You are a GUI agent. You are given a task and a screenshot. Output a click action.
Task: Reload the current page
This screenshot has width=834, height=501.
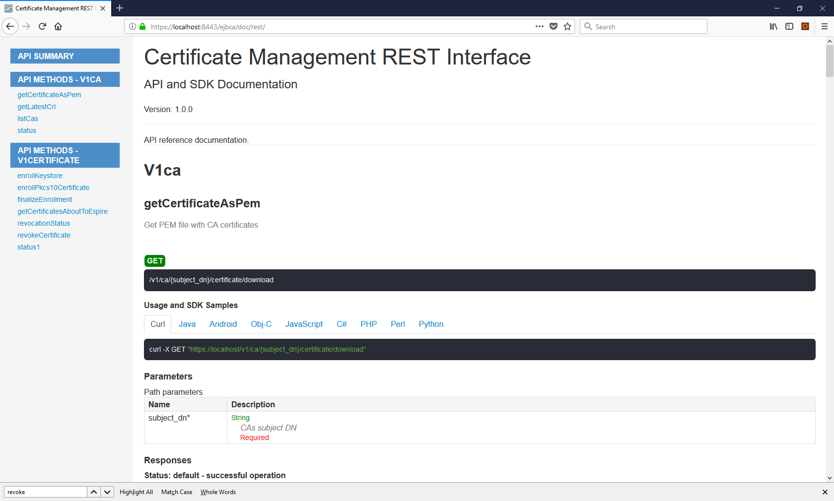tap(42, 27)
